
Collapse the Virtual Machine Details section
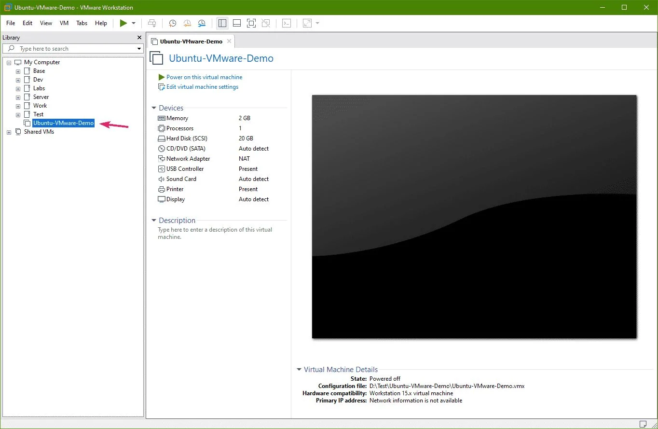[299, 370]
